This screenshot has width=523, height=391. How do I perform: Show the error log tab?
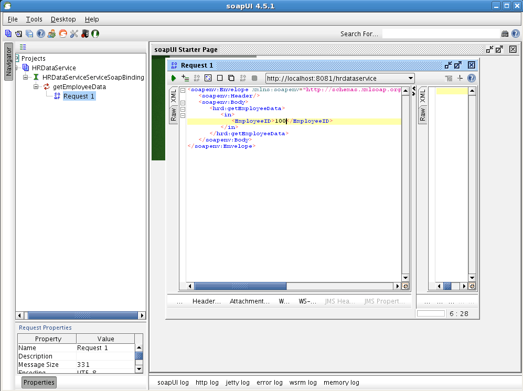click(x=270, y=383)
